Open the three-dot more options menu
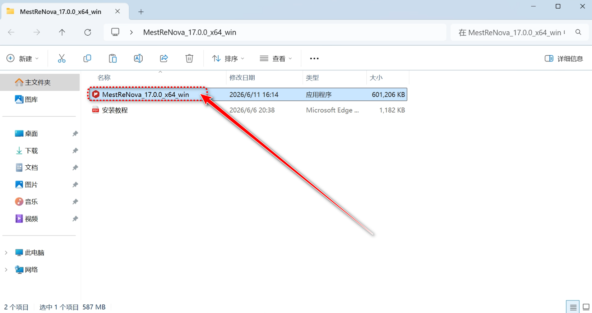 314,59
